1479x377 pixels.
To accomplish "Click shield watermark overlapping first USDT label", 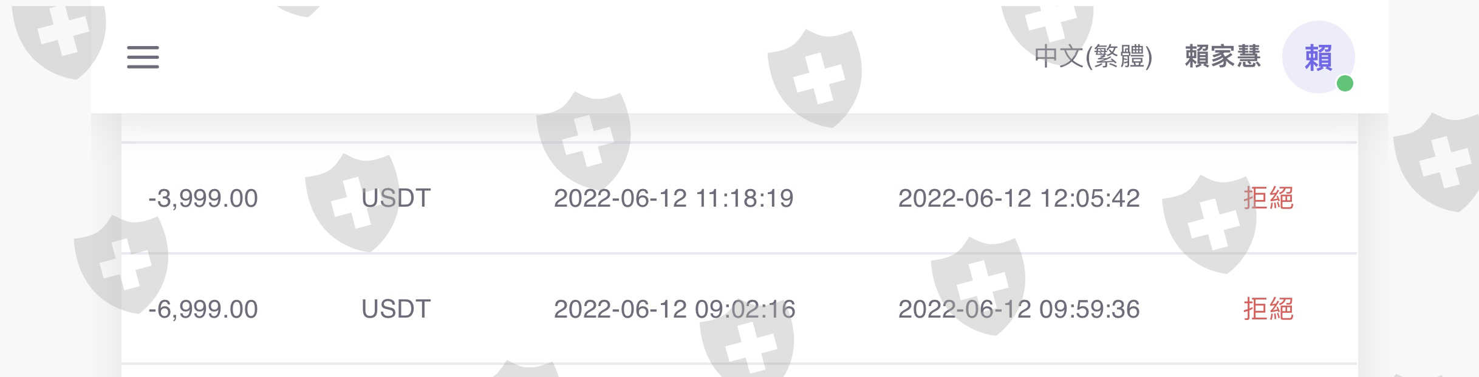I will [352, 202].
